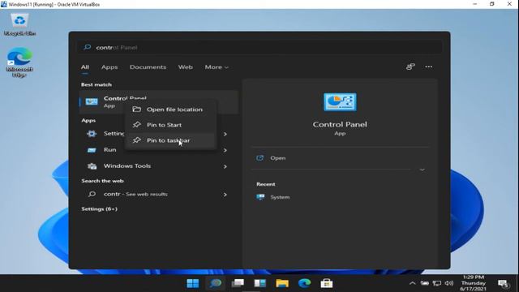Image resolution: width=519 pixels, height=292 pixels.
Task: Choose Pin to Start
Action: coord(170,125)
